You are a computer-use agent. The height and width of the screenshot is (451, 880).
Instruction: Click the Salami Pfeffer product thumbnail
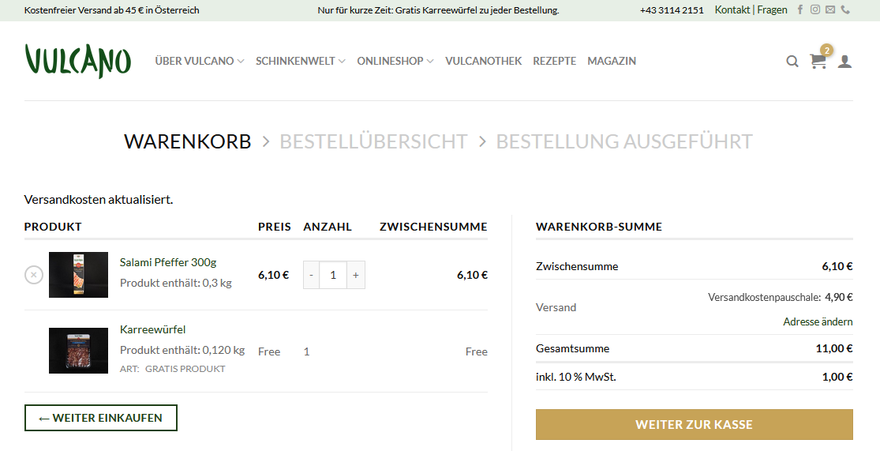point(79,275)
